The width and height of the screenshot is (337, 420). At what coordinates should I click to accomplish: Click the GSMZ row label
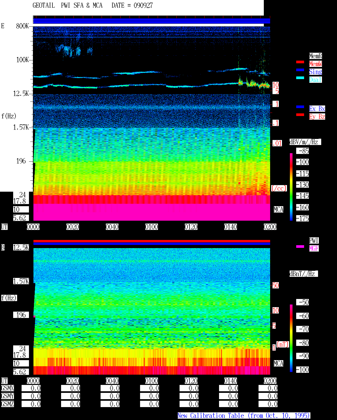[7, 404]
